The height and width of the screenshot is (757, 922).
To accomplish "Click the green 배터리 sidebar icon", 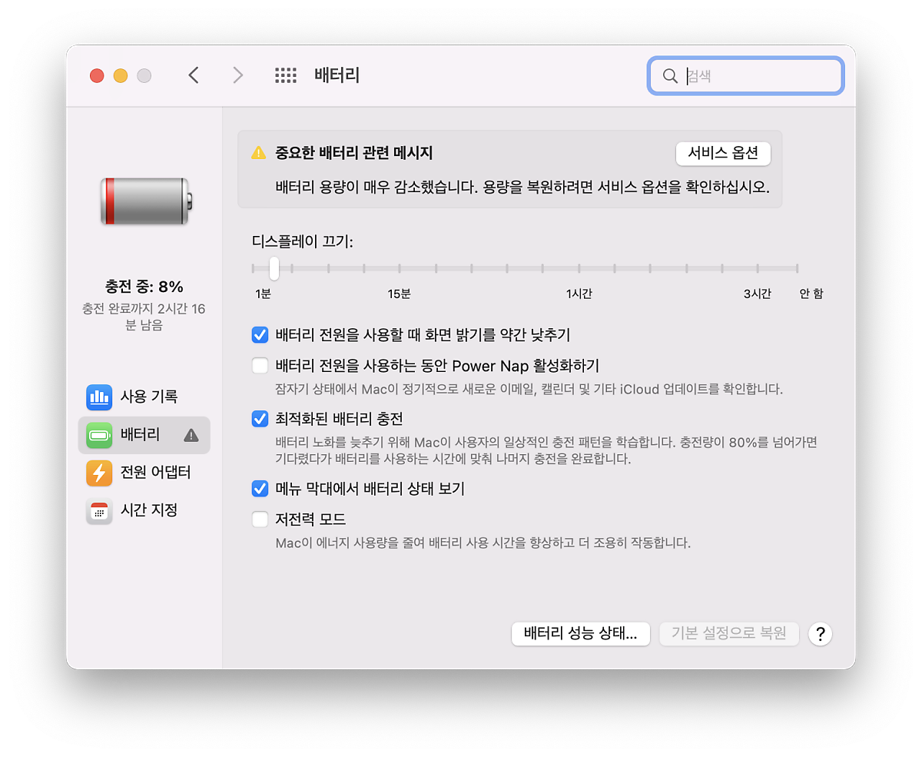I will [x=99, y=435].
